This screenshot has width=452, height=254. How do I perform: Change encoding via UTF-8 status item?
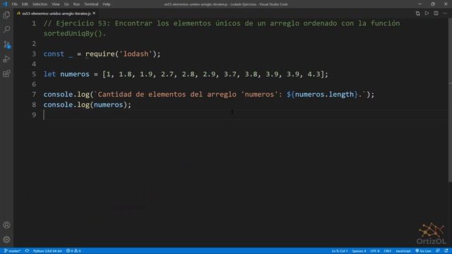(375, 251)
